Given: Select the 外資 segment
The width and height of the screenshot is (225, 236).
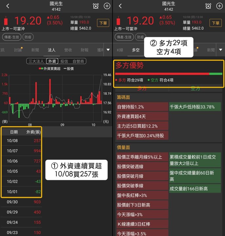Looking at the screenshot, I should [52, 61].
